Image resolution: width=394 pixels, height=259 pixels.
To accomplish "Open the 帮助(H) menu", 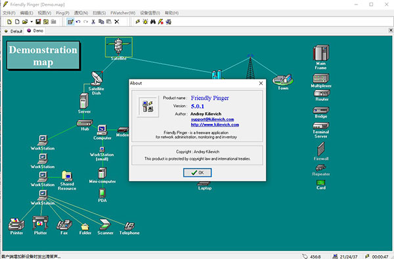I will point(171,13).
